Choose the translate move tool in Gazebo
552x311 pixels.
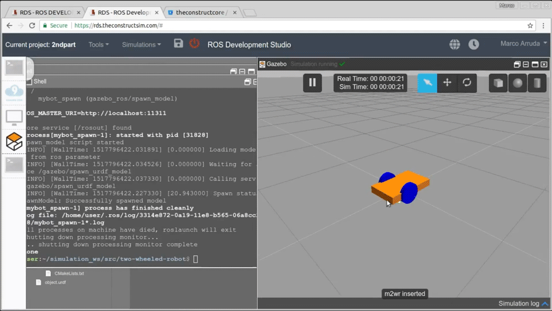click(447, 83)
